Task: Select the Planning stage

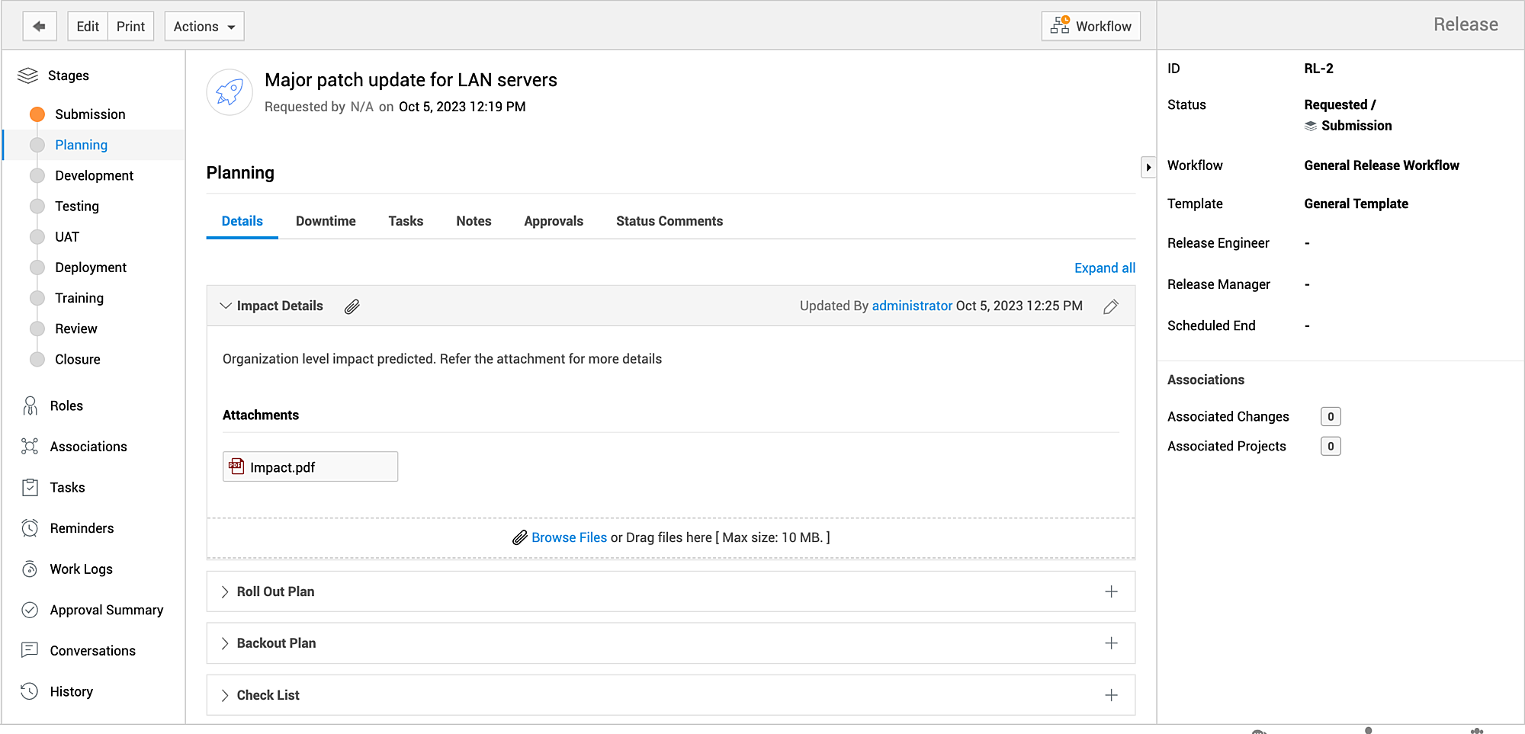Action: (x=81, y=145)
